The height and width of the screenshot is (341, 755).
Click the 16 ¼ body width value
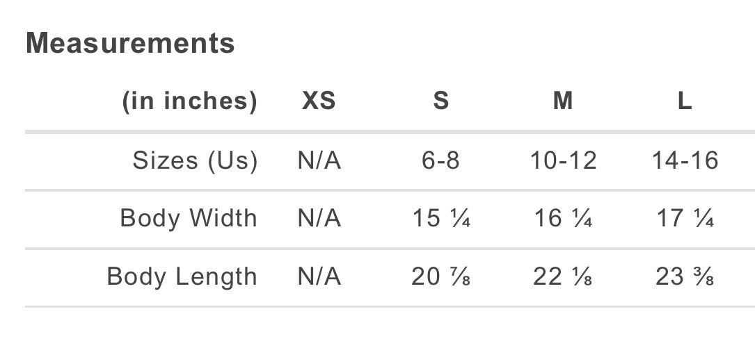pos(563,219)
